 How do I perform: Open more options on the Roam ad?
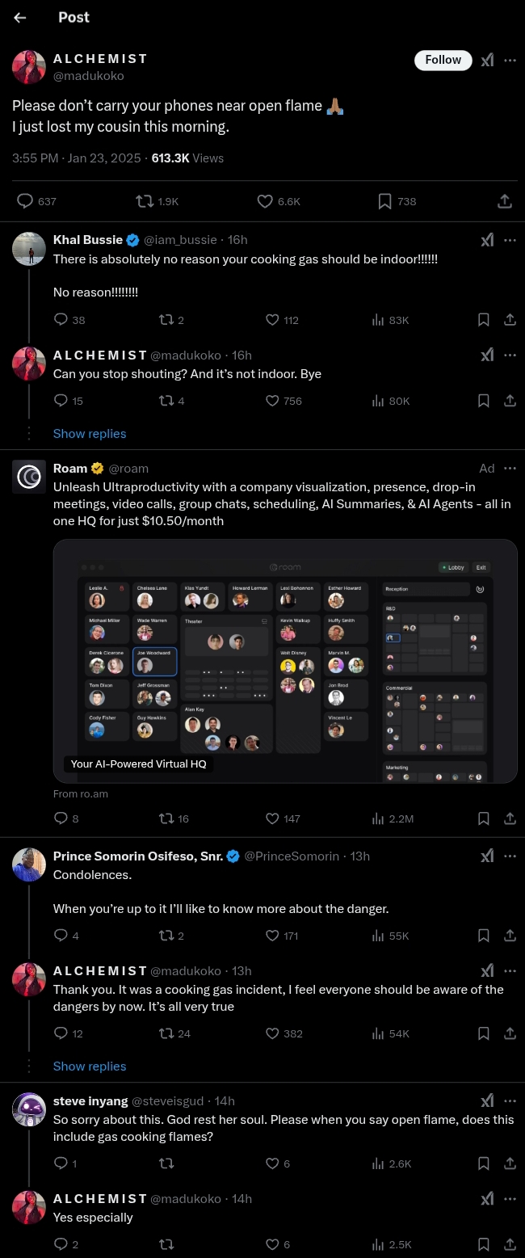click(510, 469)
